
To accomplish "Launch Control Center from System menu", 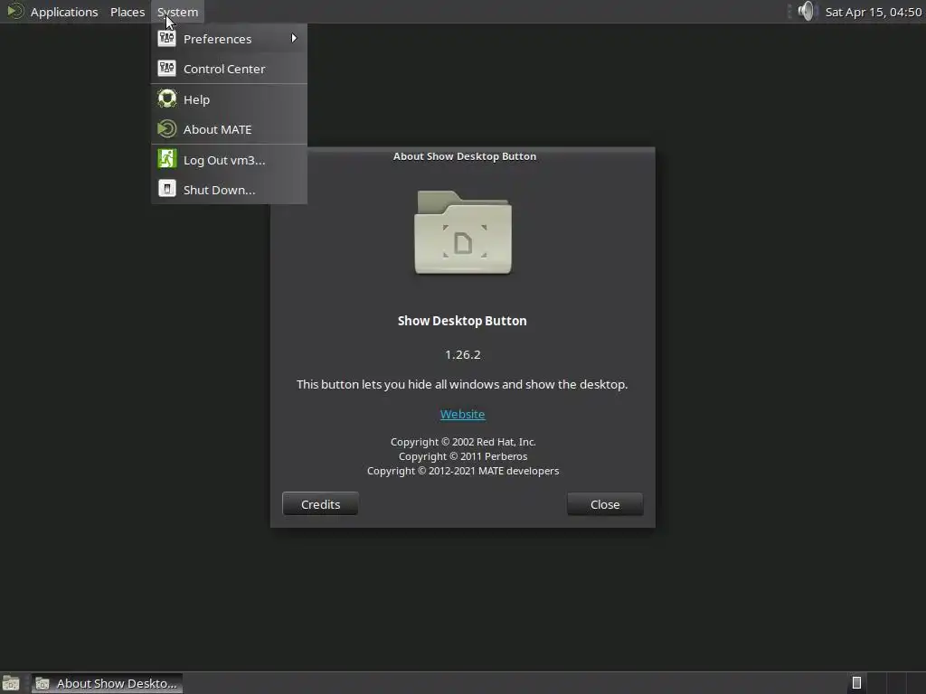I will 229,69.
